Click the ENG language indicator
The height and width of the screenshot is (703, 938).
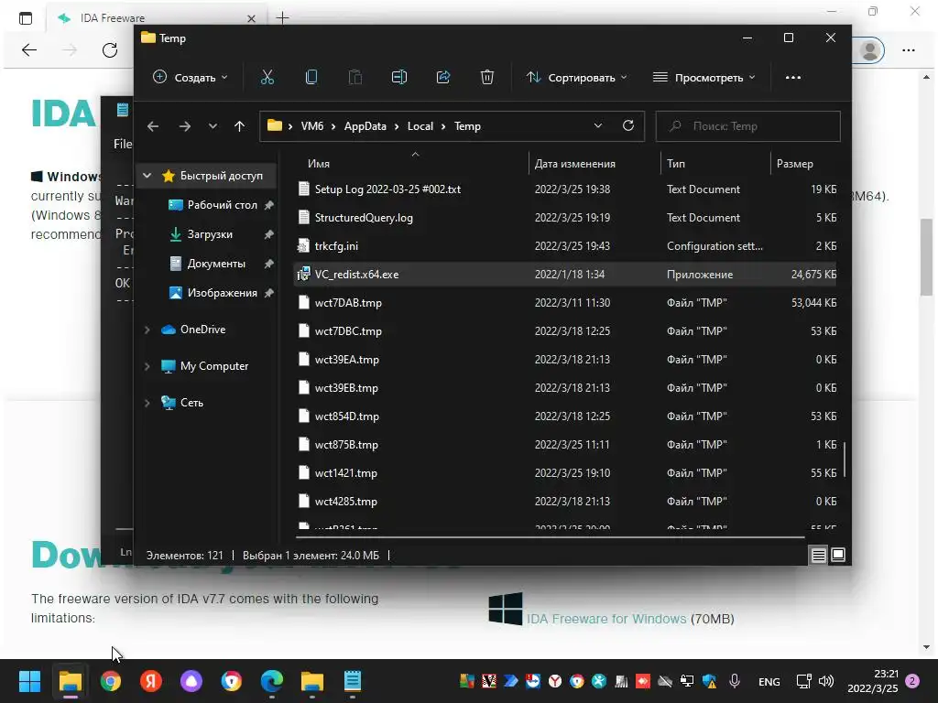pyautogui.click(x=769, y=681)
